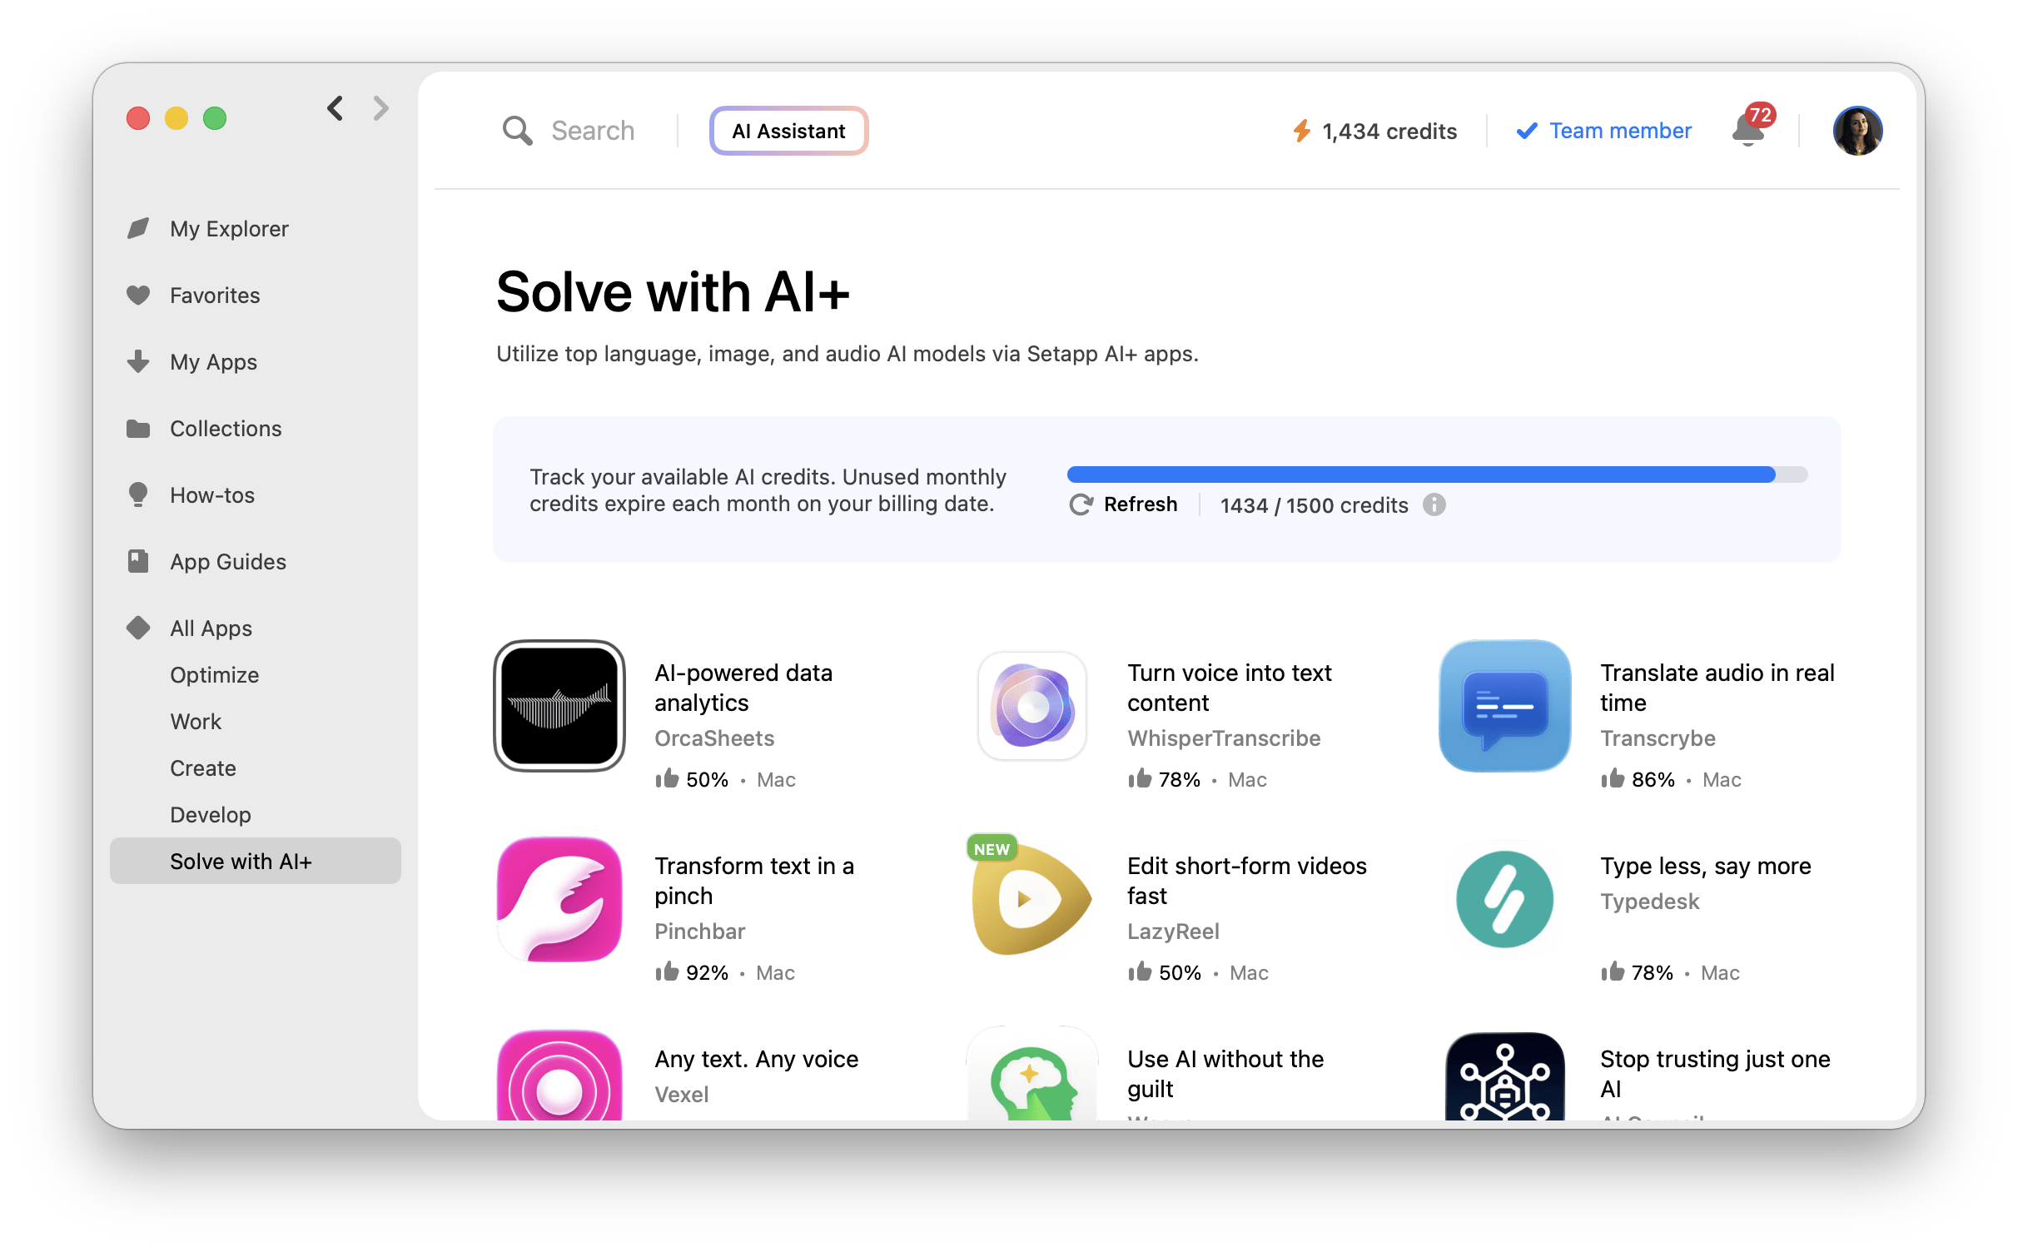2018x1252 pixels.
Task: Select the Develop category
Action: [211, 815]
